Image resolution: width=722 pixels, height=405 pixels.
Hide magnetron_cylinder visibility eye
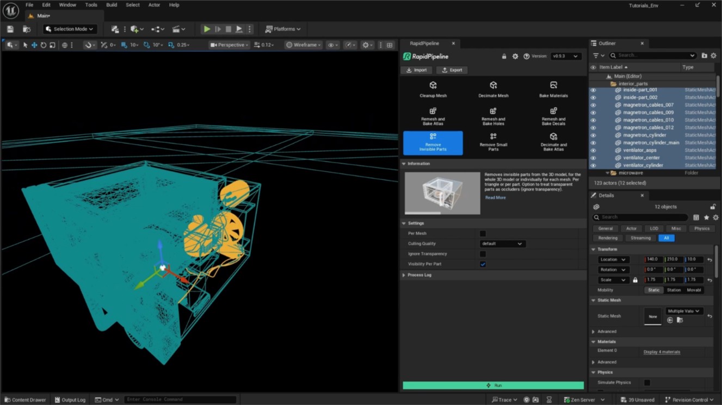[593, 135]
